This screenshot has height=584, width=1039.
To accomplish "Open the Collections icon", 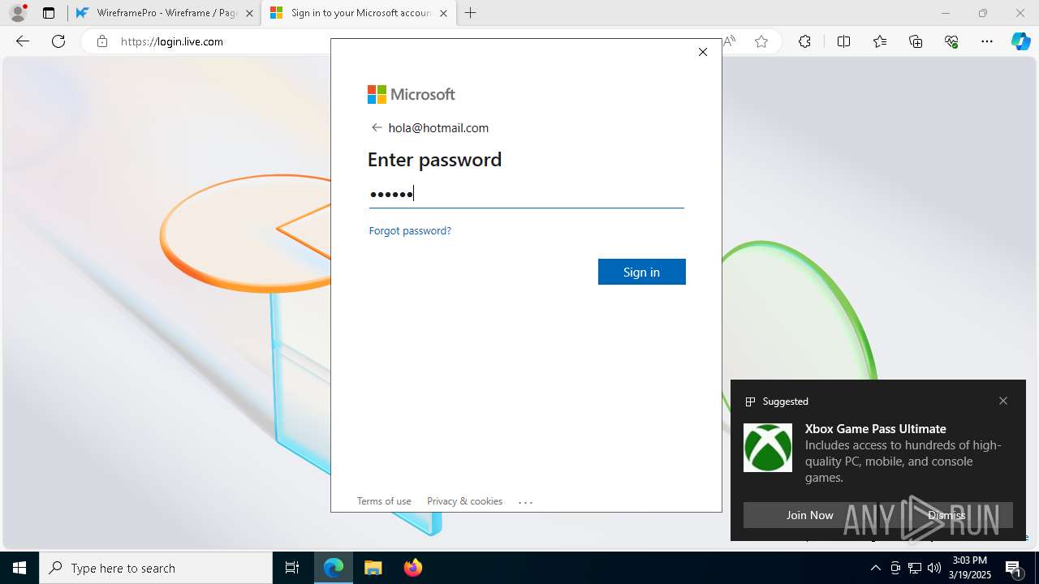I will tap(916, 41).
